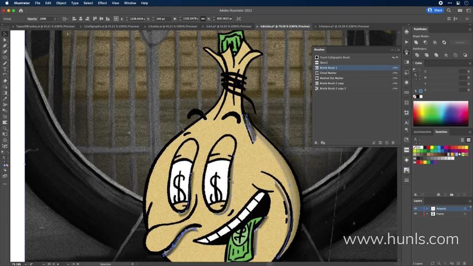This screenshot has height=266, width=473.
Task: Switch Swatches panel to thumbnail view
Action: 469,140
